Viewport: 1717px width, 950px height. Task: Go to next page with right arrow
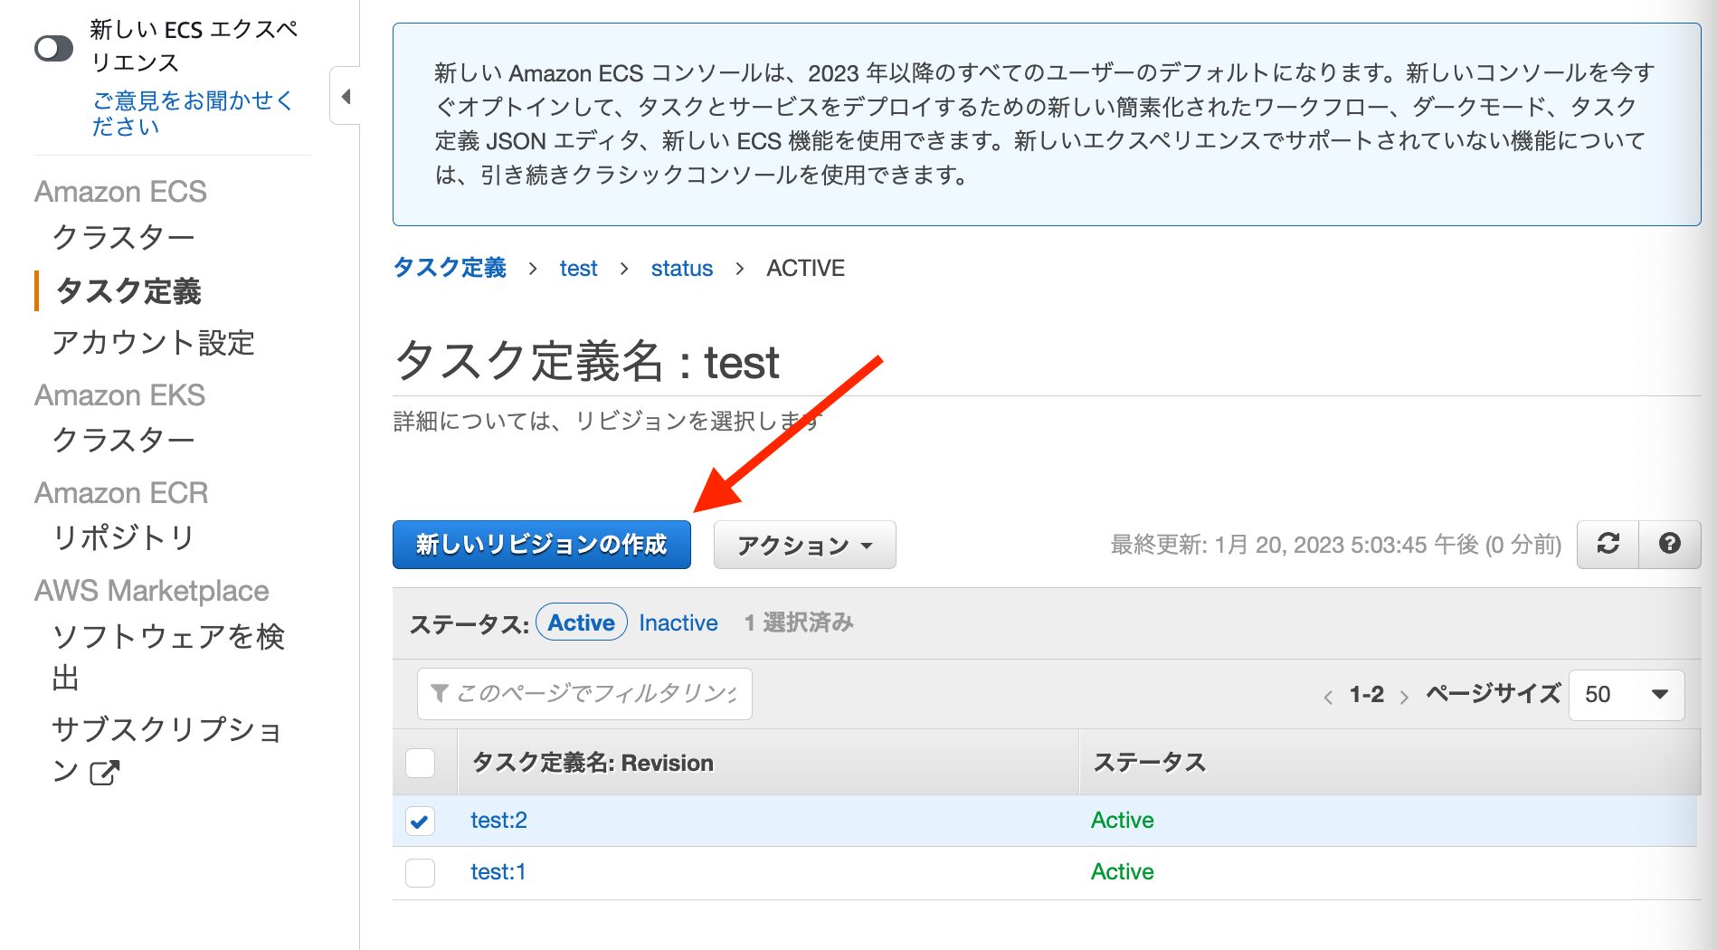(x=1405, y=696)
